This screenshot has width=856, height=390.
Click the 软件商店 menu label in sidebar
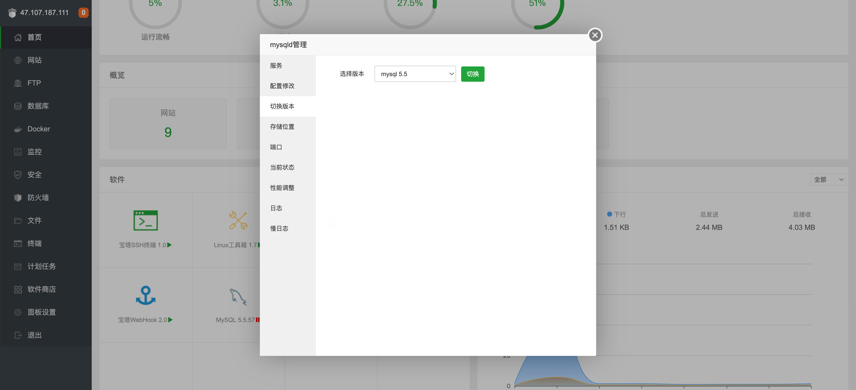click(x=42, y=289)
